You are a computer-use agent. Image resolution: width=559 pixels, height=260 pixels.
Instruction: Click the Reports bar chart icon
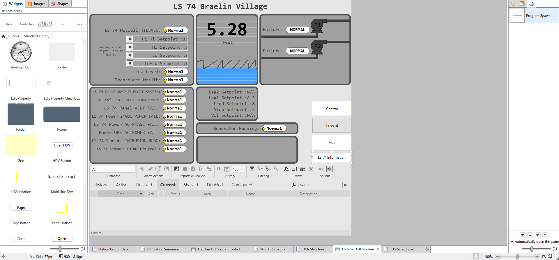[x=177, y=169]
